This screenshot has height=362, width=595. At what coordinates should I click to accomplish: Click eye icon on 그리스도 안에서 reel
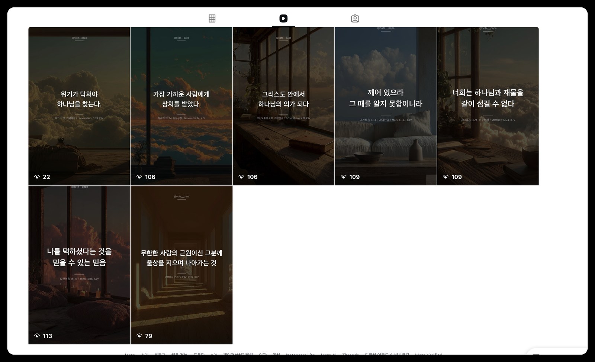(241, 177)
